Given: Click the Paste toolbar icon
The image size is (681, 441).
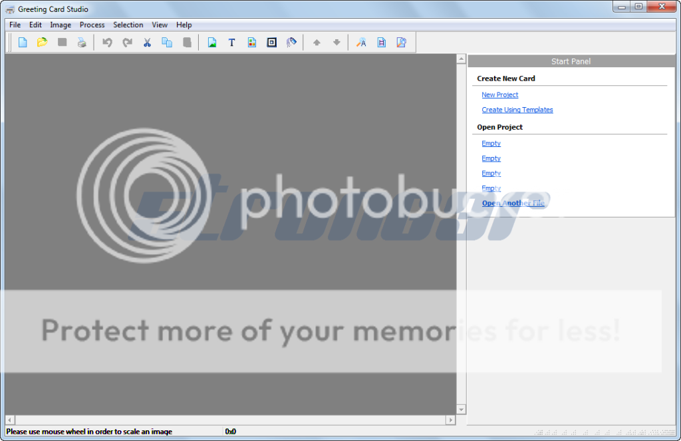Looking at the screenshot, I should (187, 42).
